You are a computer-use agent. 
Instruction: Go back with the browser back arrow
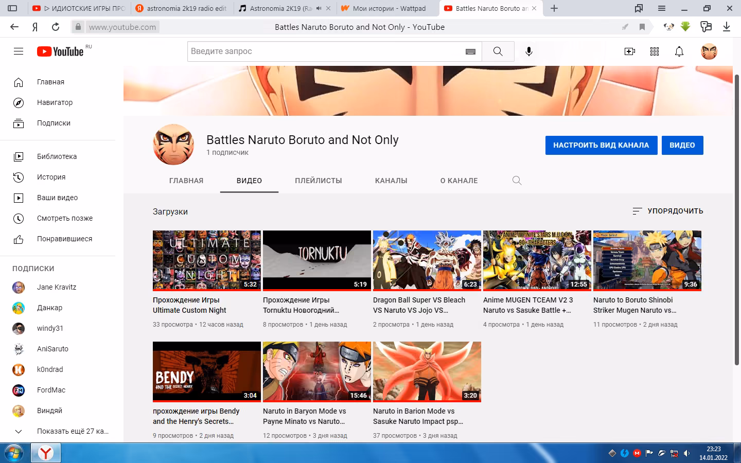click(14, 27)
